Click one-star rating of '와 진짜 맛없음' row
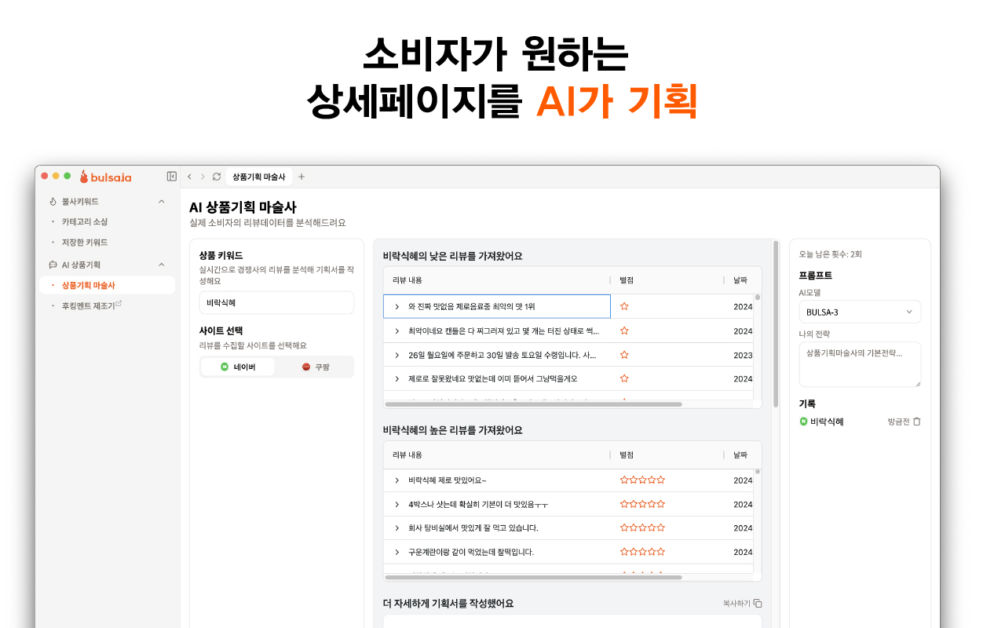Viewport: 1005px width, 628px height. pos(624,306)
